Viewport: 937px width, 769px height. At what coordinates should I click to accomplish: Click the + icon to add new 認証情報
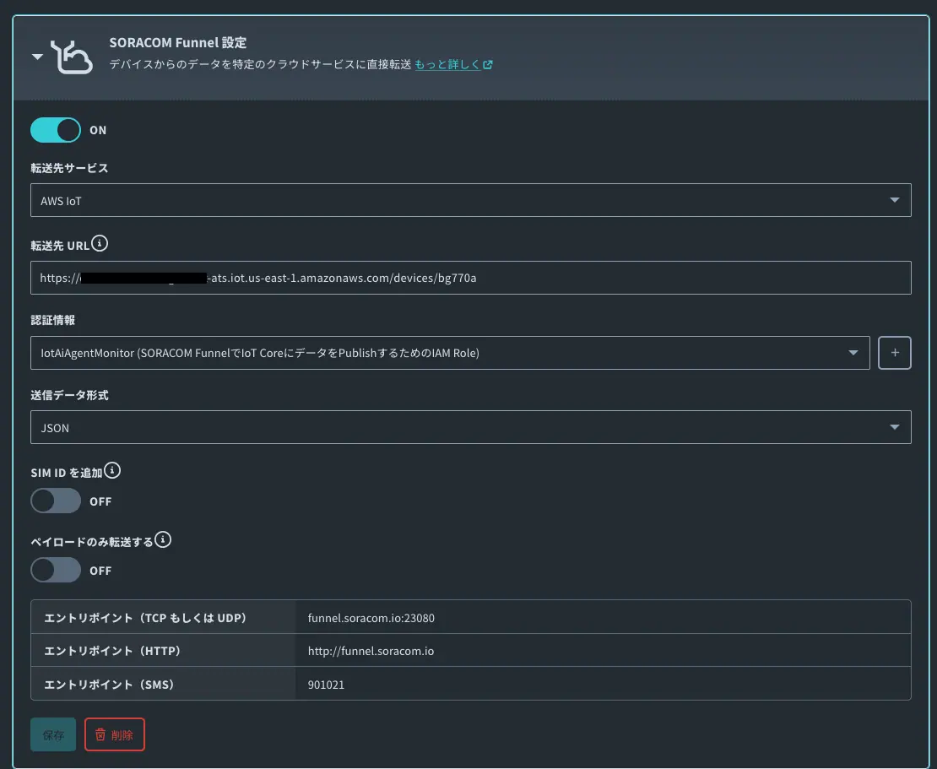[x=895, y=352]
